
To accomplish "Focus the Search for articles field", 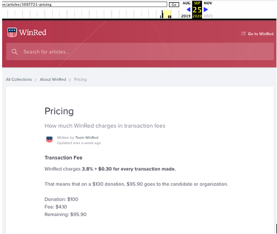I will coord(140,52).
